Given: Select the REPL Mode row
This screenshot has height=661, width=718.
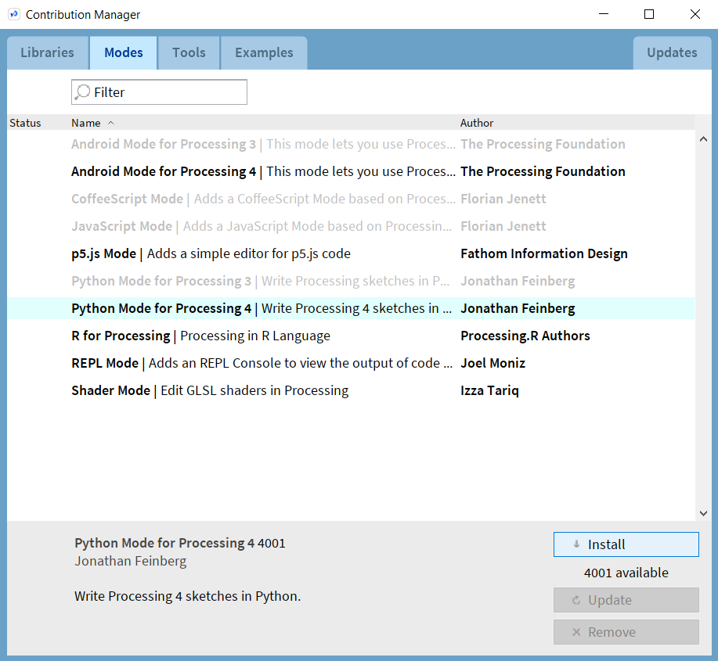Looking at the screenshot, I should [351, 363].
